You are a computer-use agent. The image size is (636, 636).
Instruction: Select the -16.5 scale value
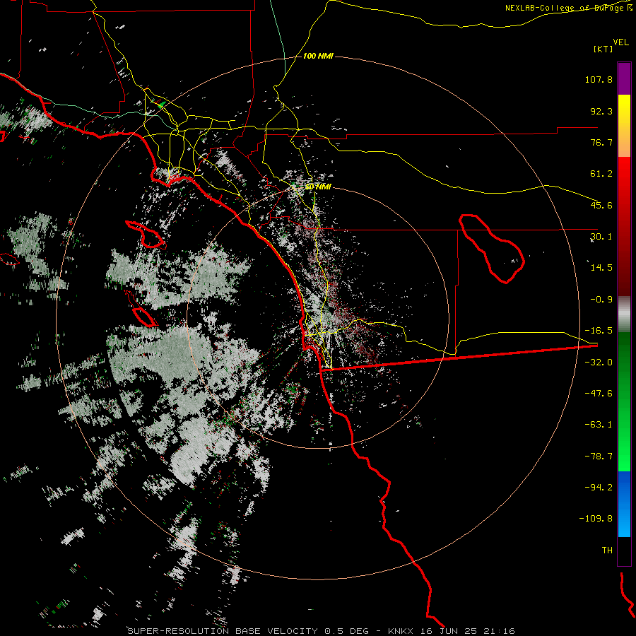(599, 331)
